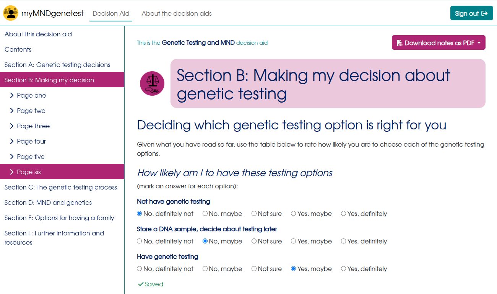Click the chevron icon beside Page six
The image size is (497, 294).
[12, 171]
